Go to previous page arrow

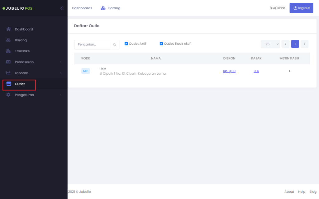click(x=285, y=44)
